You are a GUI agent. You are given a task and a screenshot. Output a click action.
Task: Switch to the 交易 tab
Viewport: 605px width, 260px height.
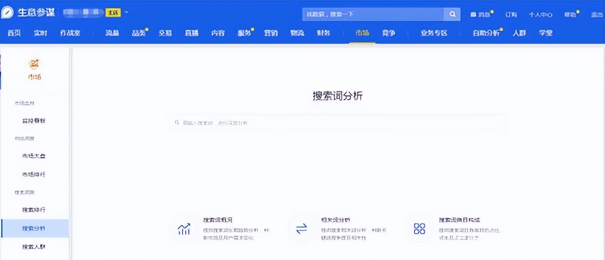(x=165, y=33)
